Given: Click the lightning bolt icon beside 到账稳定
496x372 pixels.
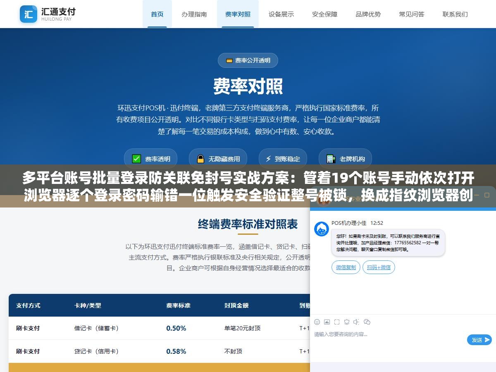Looking at the screenshot, I should (268, 159).
